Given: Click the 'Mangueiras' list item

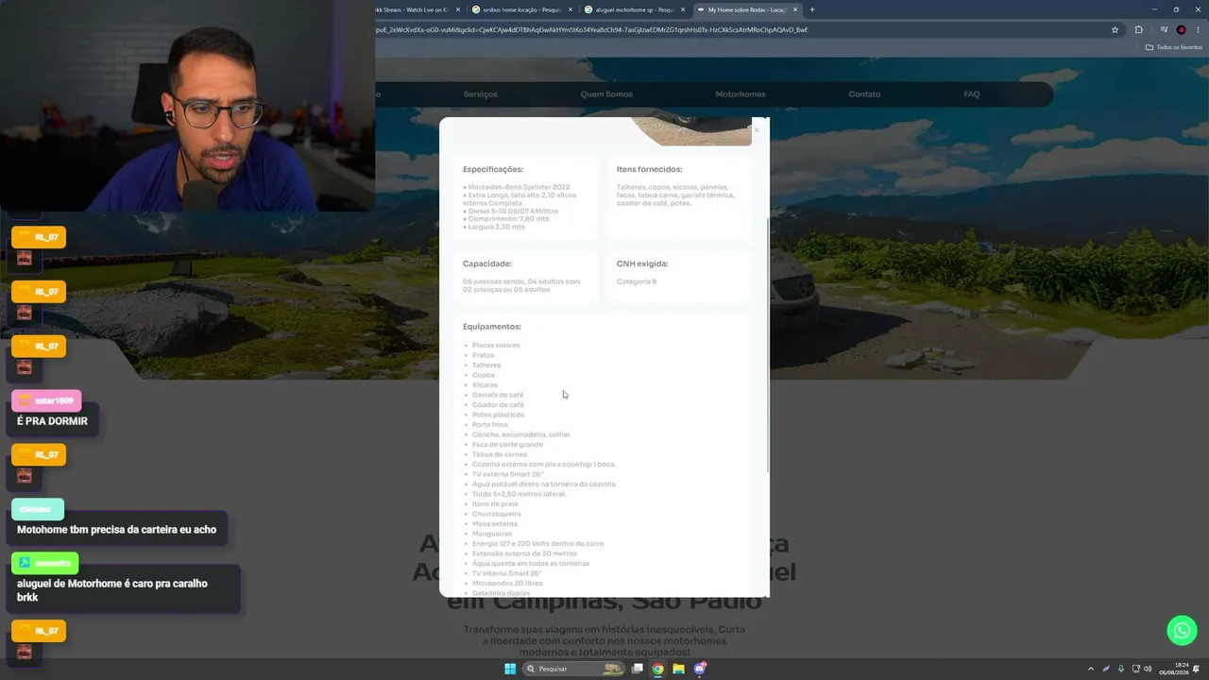Looking at the screenshot, I should tap(492, 534).
